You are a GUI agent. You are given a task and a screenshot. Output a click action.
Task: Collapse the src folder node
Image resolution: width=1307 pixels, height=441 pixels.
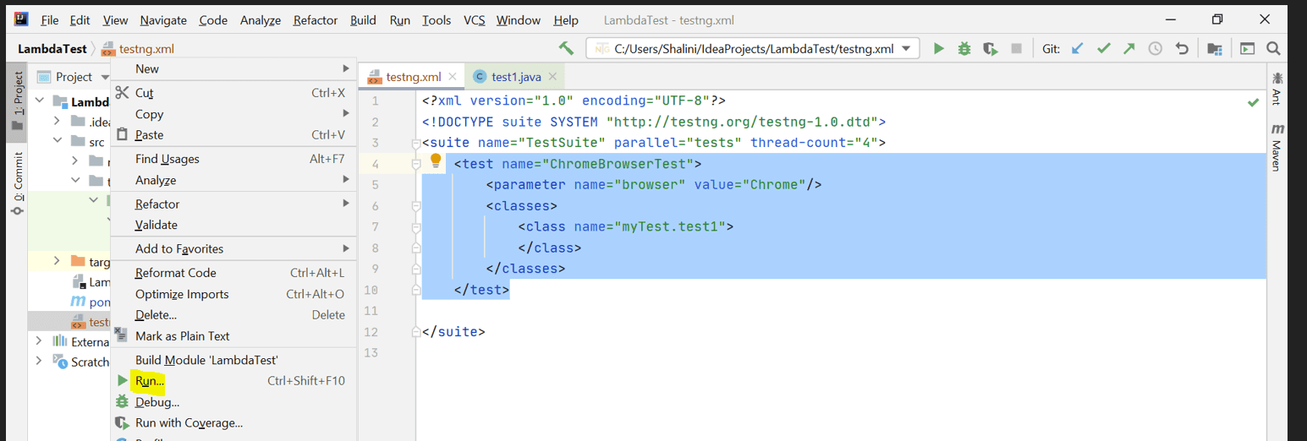click(58, 142)
